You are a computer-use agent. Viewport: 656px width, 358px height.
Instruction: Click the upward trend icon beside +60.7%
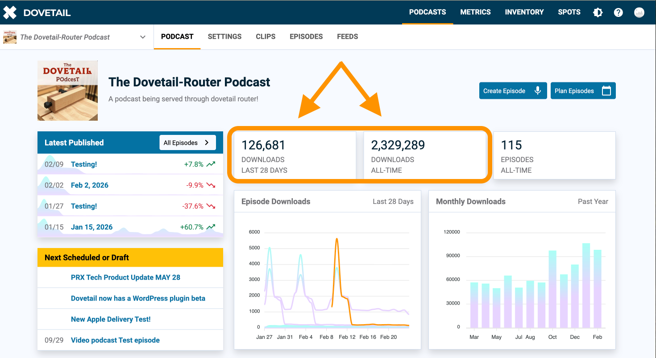[211, 227]
